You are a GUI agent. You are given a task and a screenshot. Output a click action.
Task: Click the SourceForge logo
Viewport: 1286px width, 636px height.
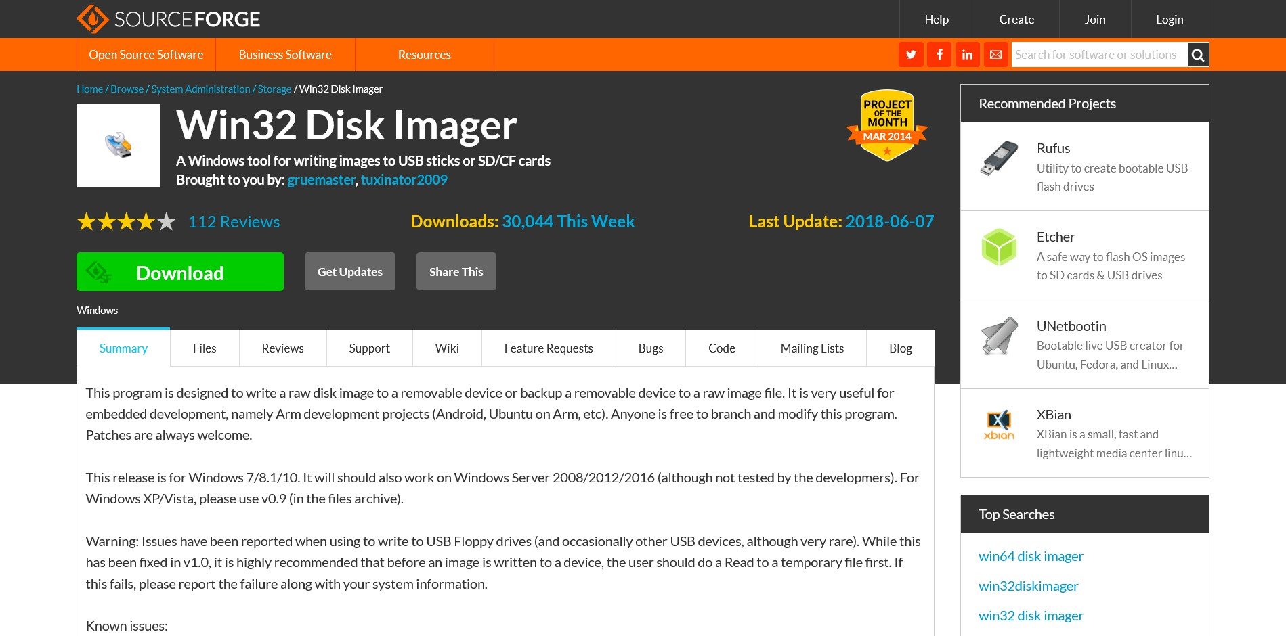(x=169, y=19)
